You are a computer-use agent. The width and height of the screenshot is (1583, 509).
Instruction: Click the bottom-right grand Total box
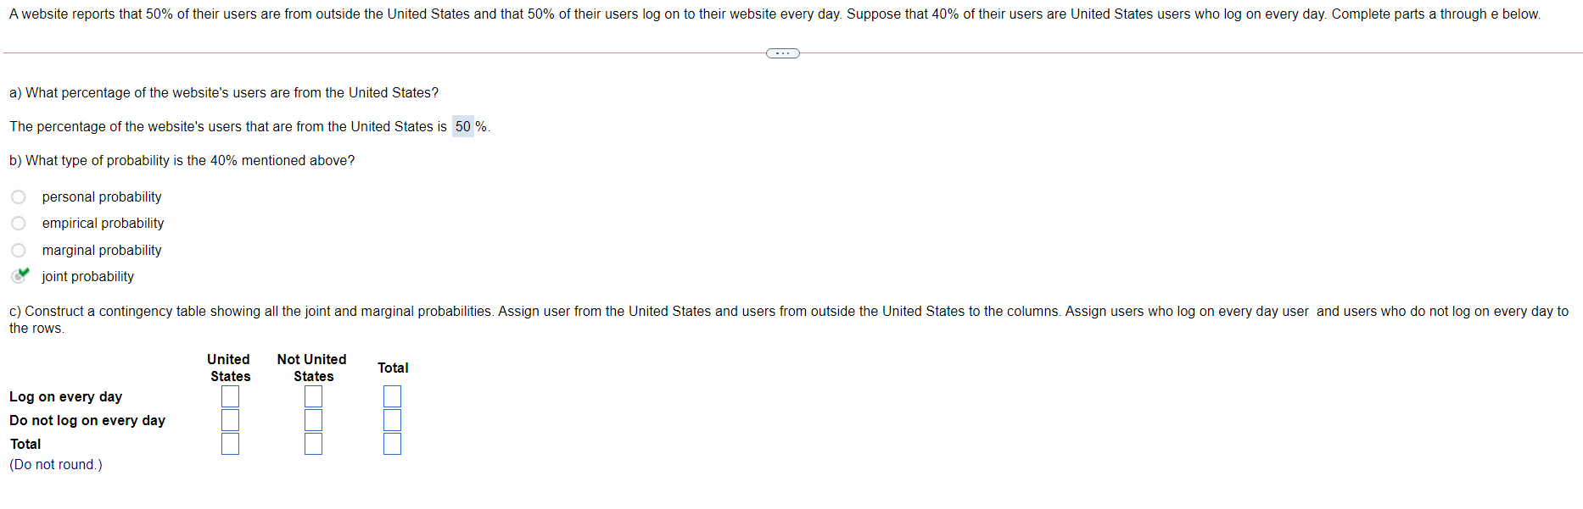tap(391, 442)
